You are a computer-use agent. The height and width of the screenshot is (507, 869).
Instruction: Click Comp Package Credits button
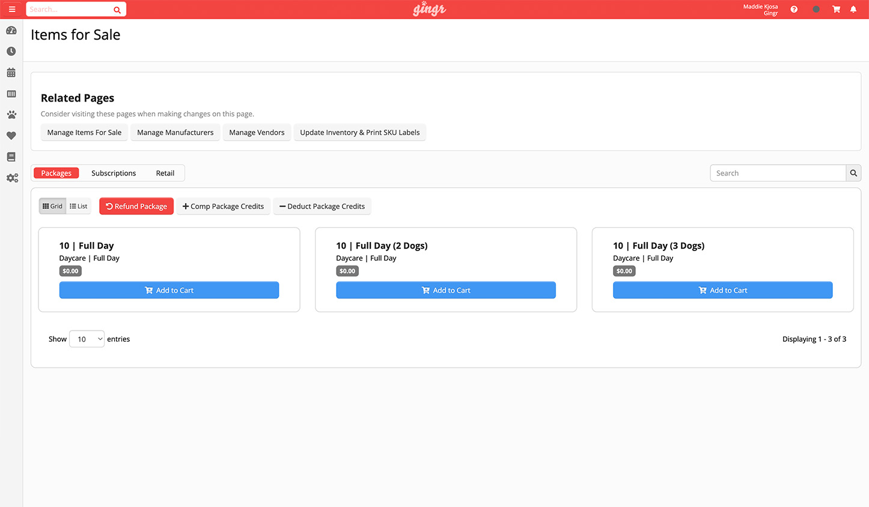[x=223, y=206]
